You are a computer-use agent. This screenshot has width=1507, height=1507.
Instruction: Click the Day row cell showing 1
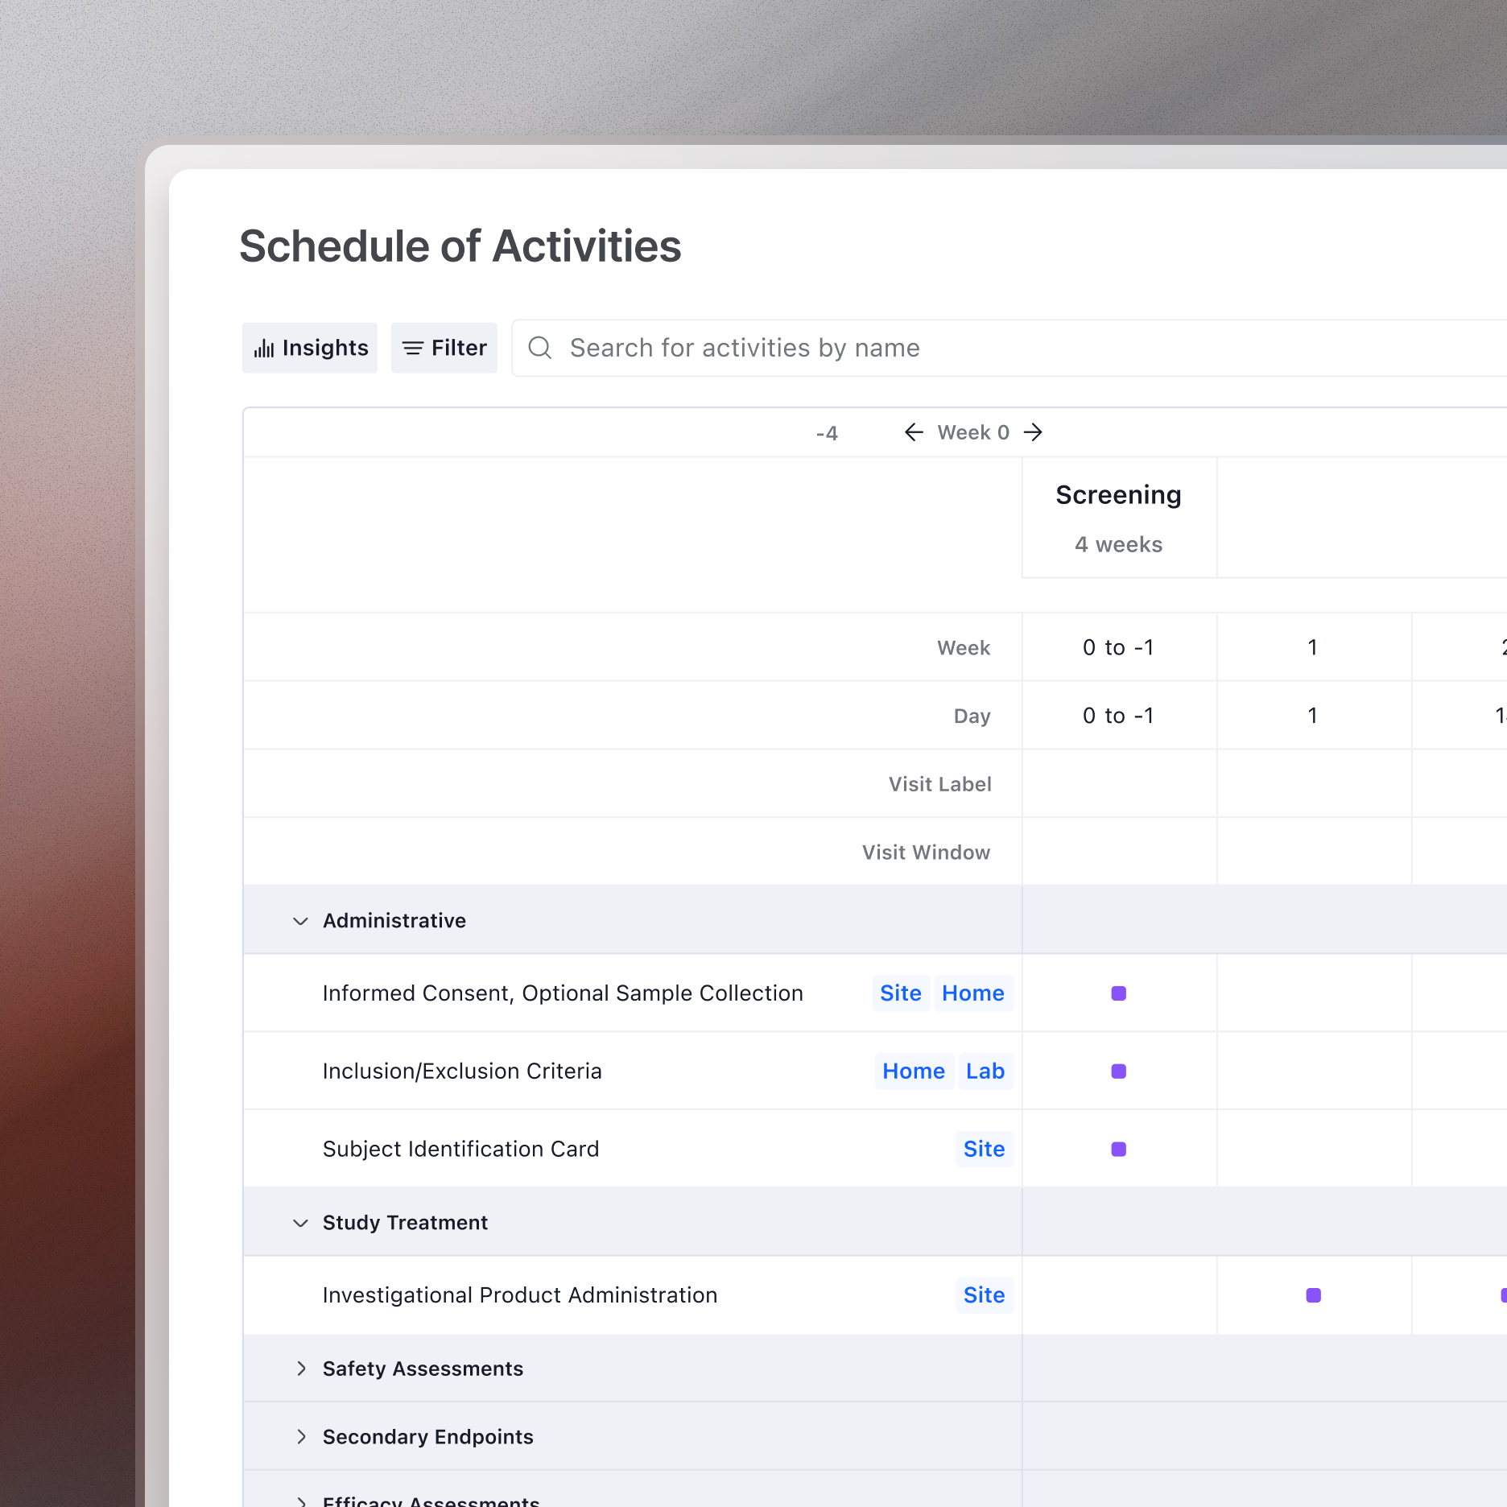point(1314,716)
